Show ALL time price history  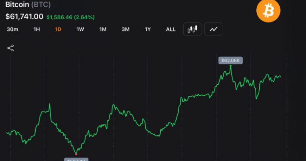(171, 29)
